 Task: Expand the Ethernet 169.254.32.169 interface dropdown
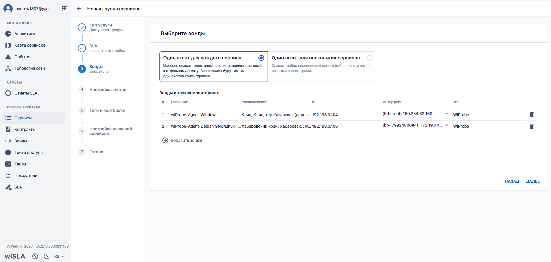[446, 114]
